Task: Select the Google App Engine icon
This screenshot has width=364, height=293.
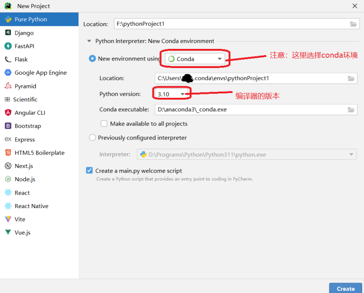Action: [x=8, y=73]
